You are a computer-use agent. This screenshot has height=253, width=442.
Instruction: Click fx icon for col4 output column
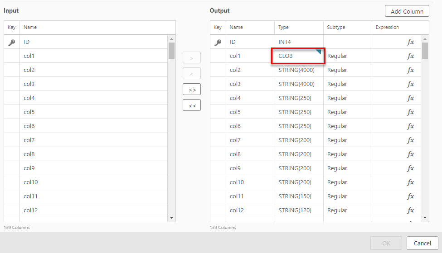point(410,98)
